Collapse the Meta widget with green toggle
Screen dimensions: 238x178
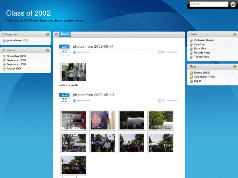tap(235, 67)
